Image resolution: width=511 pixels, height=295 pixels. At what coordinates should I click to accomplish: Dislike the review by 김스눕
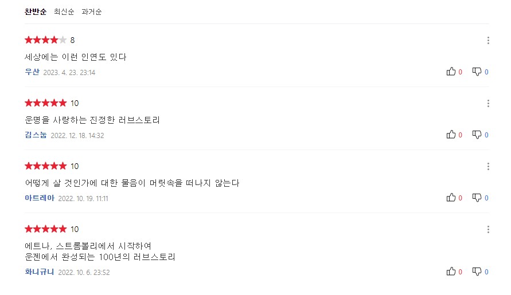[x=477, y=135]
